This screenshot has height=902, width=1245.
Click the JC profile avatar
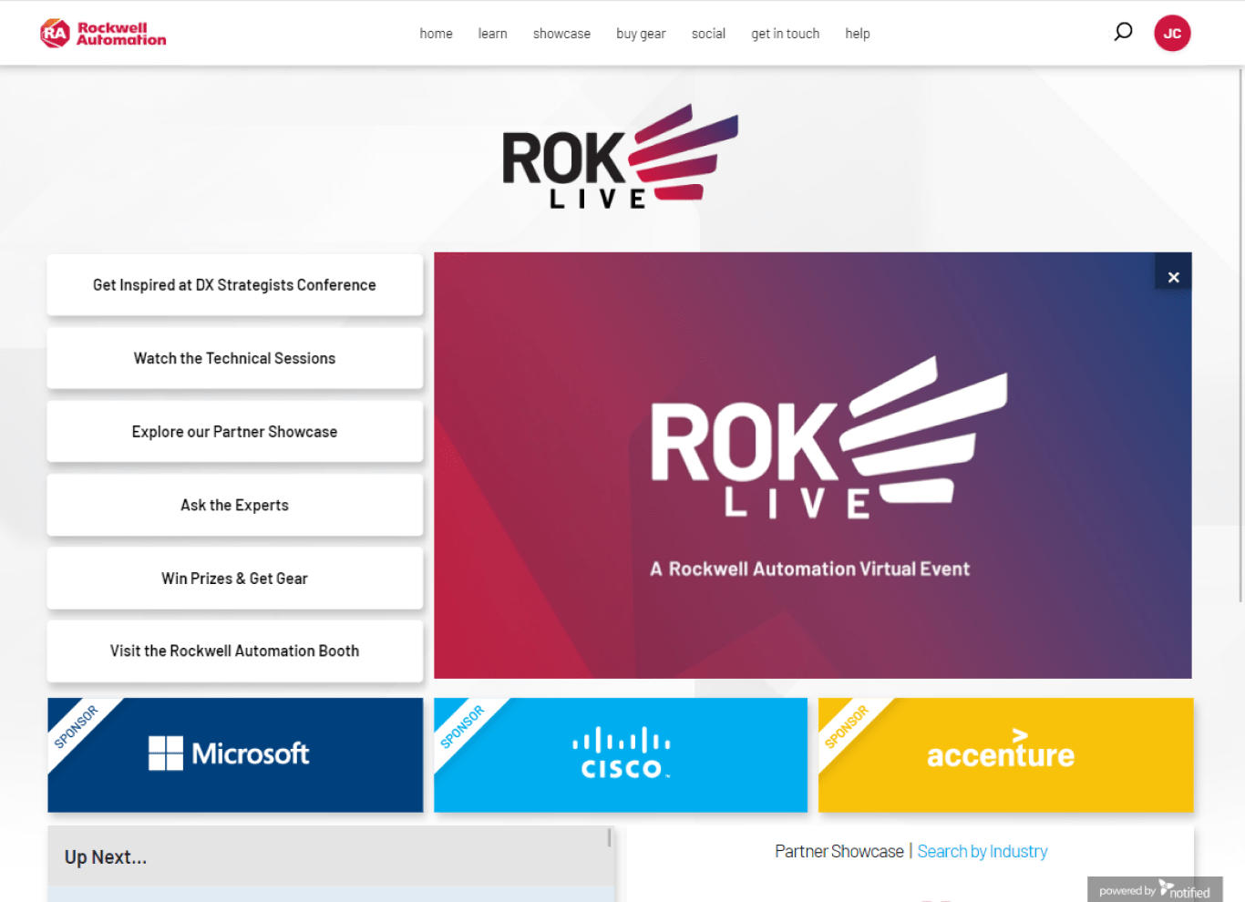point(1172,33)
